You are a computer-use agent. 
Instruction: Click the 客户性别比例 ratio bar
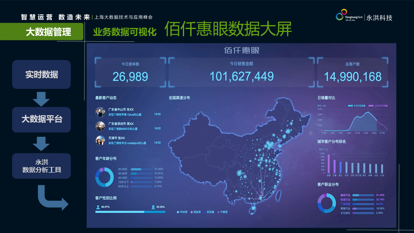[x=130, y=212]
